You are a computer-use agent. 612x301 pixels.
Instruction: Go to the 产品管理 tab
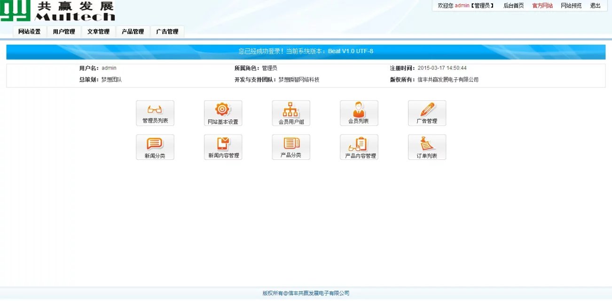[x=133, y=32]
